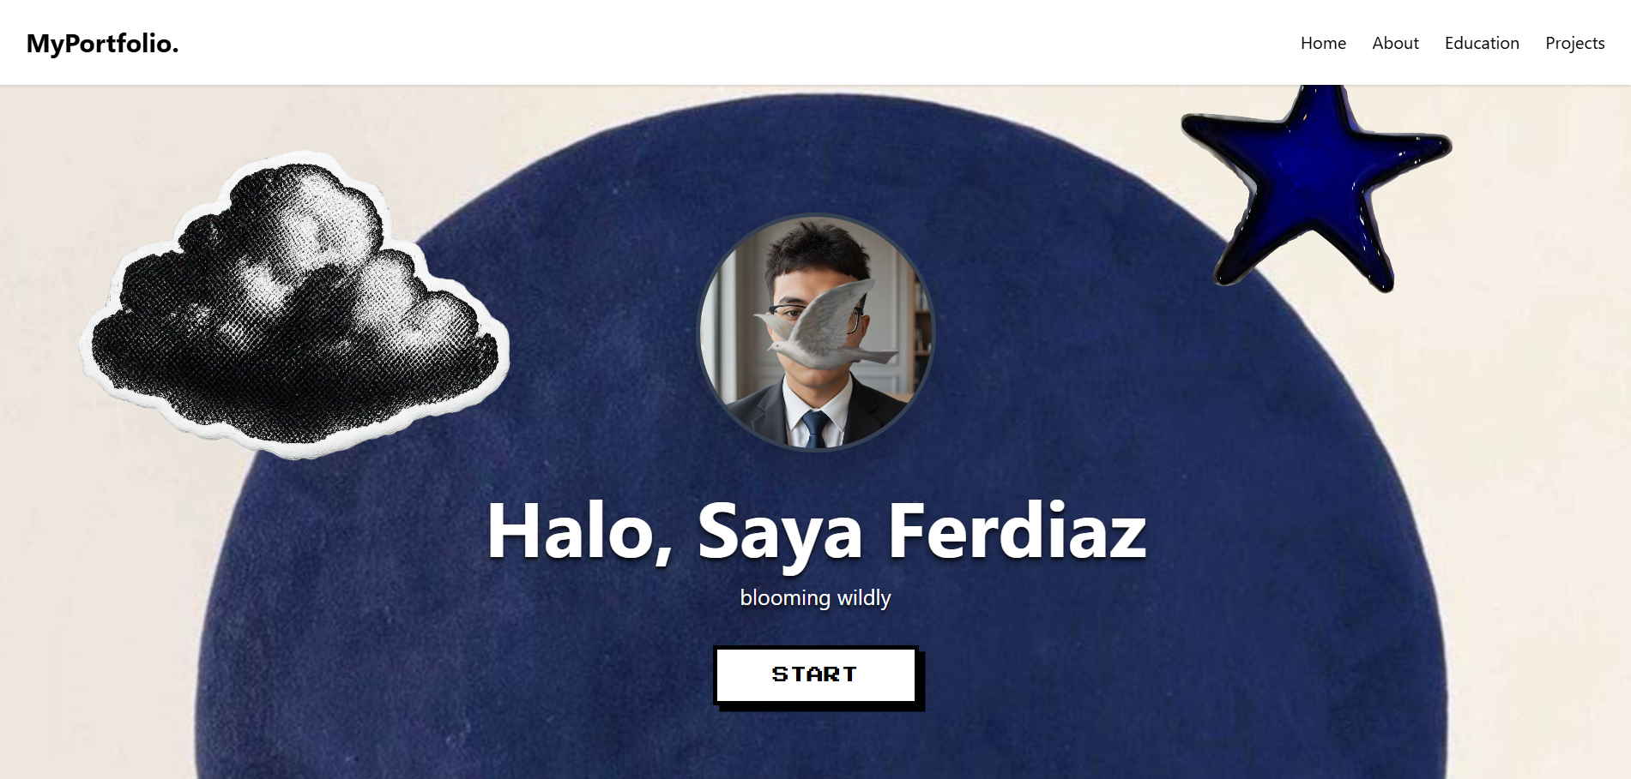Click the word "Saya" in the headline

(x=779, y=535)
